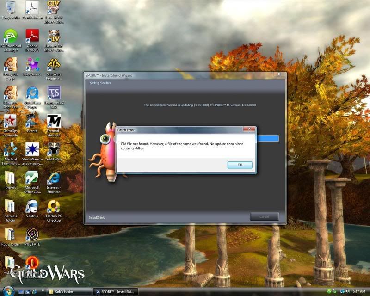Select the Norton PC Checkup icon

[x=54, y=210]
